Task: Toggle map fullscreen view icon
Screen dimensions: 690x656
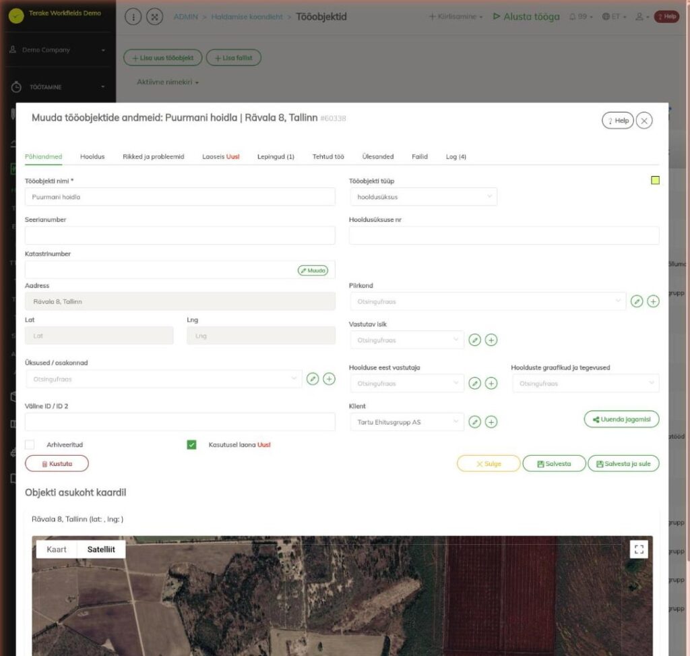Action: (x=639, y=549)
